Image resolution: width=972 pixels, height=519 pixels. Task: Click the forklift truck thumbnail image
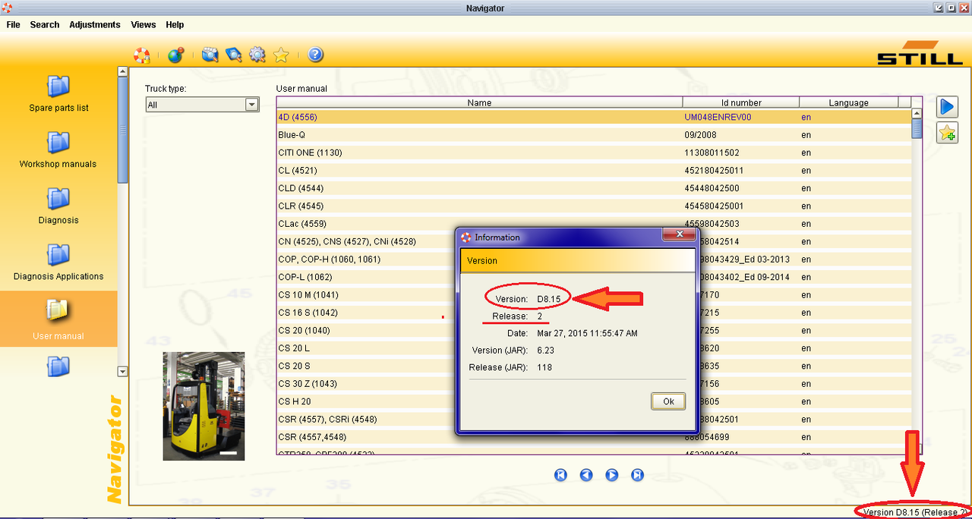(x=204, y=406)
